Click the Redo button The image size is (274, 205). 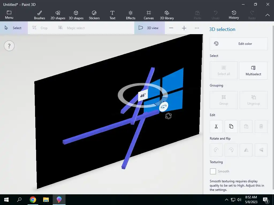tap(252, 15)
